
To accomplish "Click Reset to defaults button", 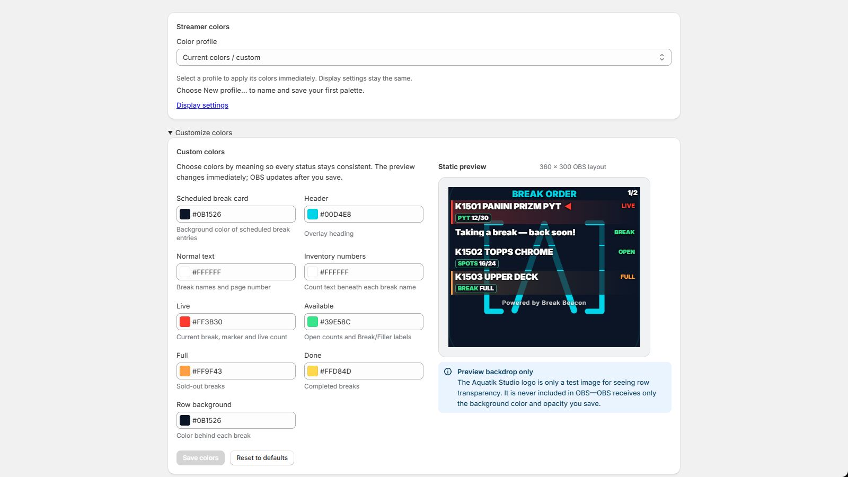I will click(262, 458).
